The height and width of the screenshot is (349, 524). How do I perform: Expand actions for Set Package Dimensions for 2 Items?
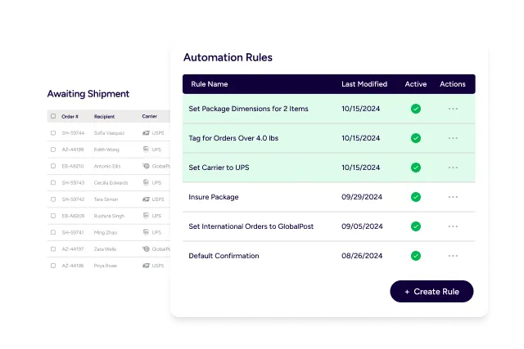point(453,109)
